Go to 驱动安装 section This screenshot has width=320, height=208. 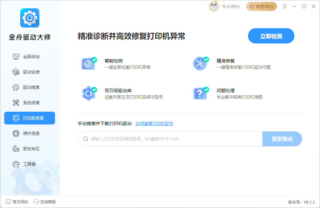point(29,72)
